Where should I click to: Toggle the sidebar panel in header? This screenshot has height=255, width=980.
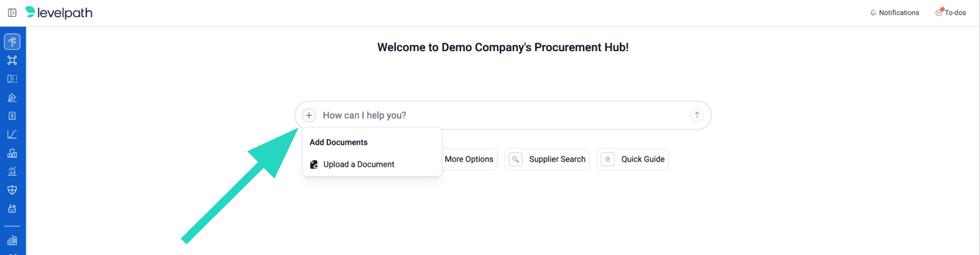pos(12,13)
